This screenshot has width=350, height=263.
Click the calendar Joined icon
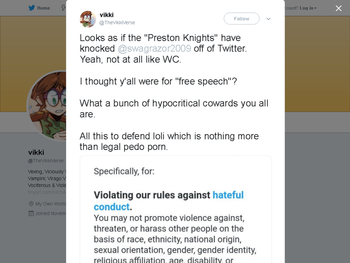tap(31, 213)
